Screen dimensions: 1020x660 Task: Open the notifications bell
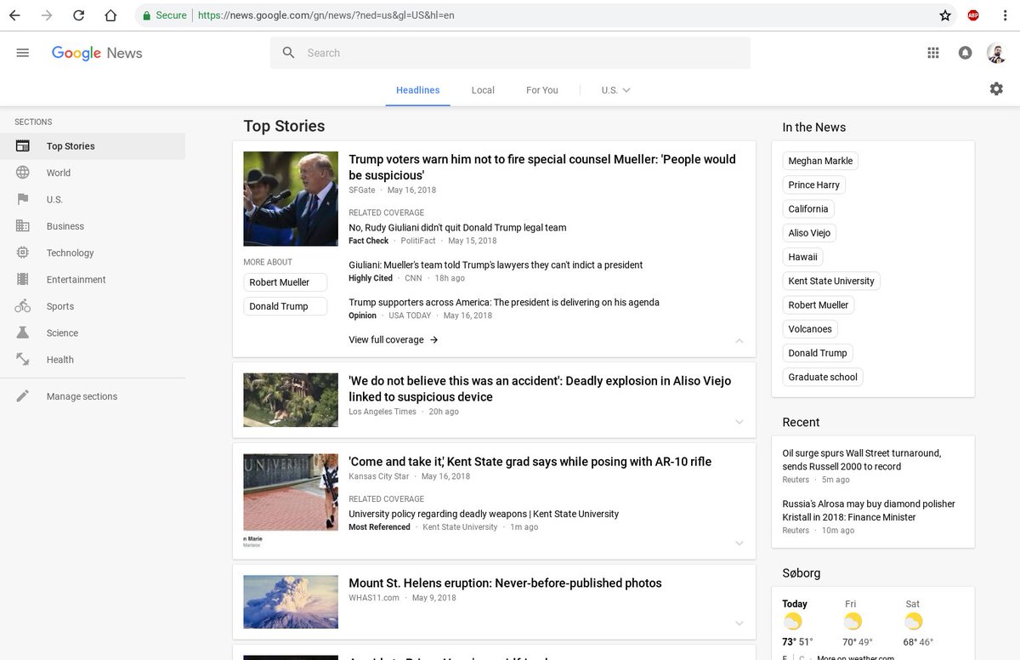point(965,53)
